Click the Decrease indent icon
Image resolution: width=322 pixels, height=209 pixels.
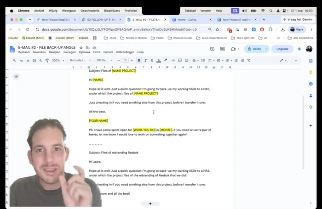[x=236, y=61]
